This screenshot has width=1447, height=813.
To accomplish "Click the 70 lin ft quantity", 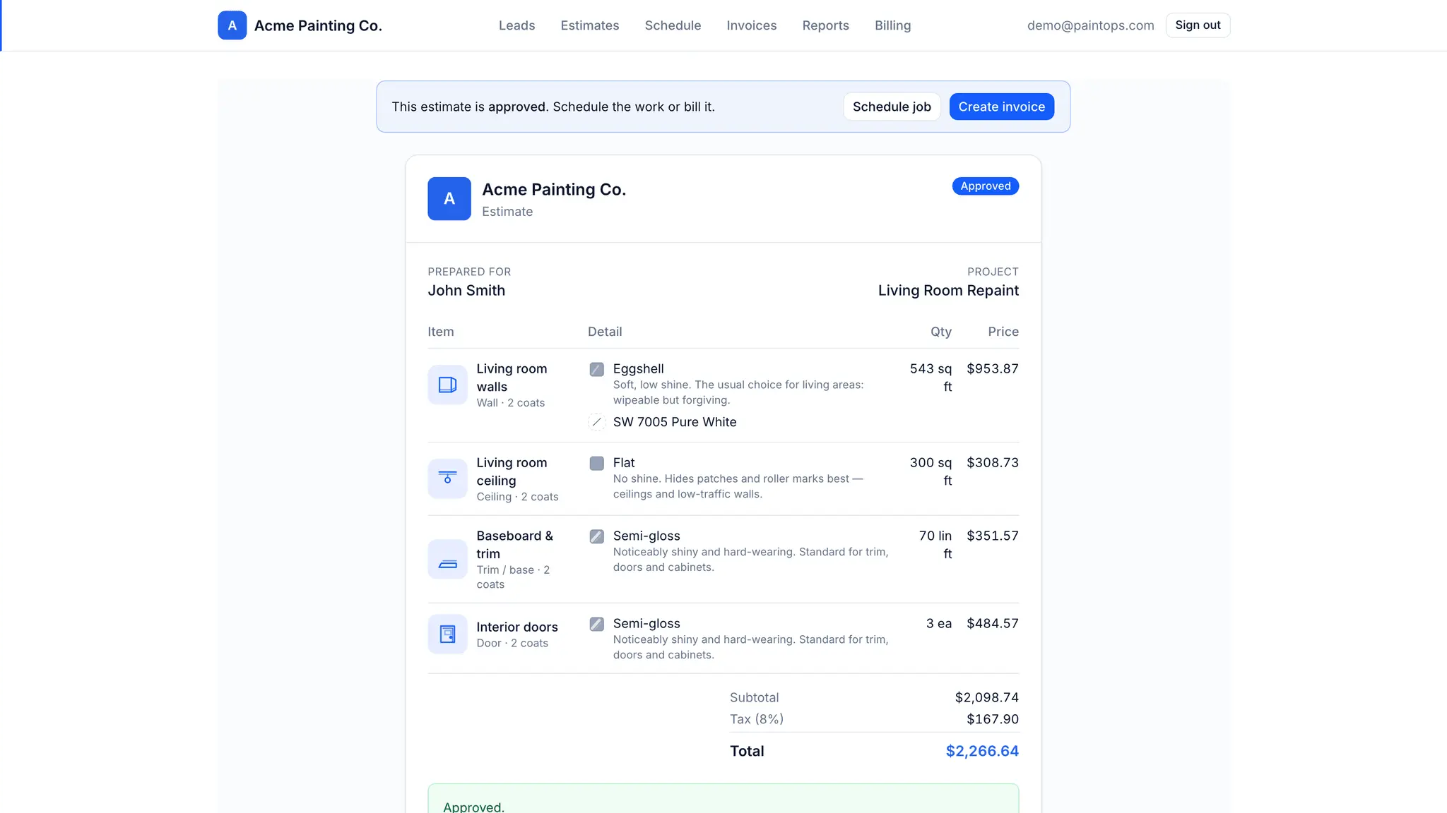I will [x=935, y=545].
